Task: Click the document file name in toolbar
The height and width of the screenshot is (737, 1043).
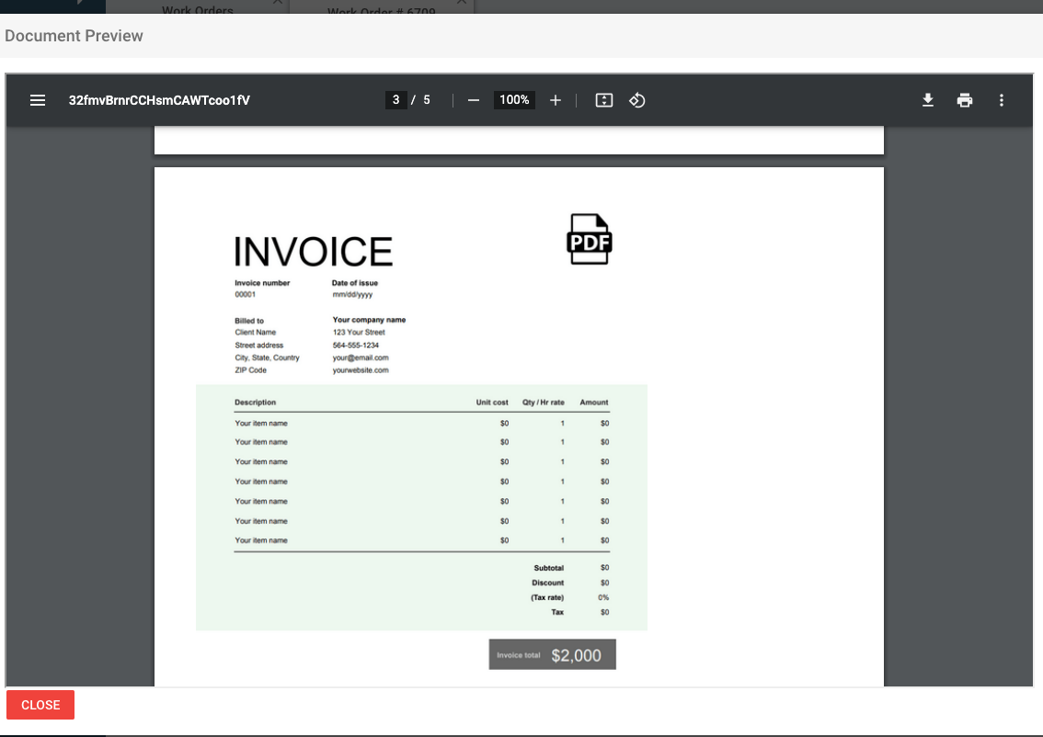Action: [x=159, y=100]
